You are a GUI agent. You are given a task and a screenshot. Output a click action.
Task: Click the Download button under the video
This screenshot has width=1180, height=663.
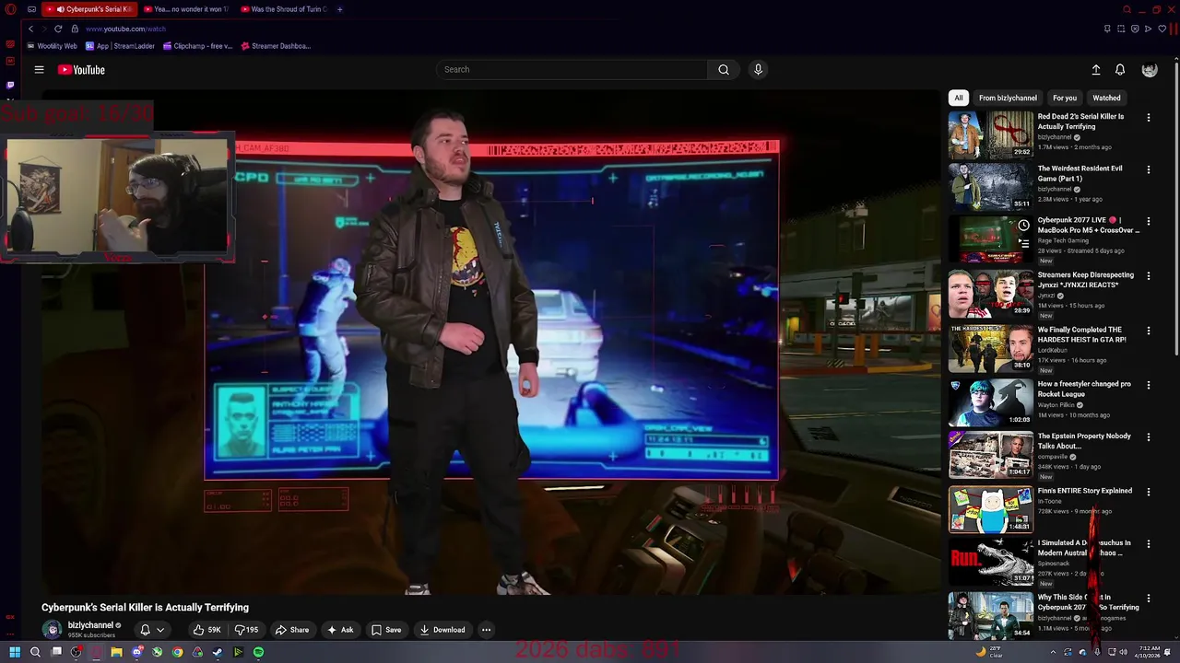pyautogui.click(x=442, y=630)
